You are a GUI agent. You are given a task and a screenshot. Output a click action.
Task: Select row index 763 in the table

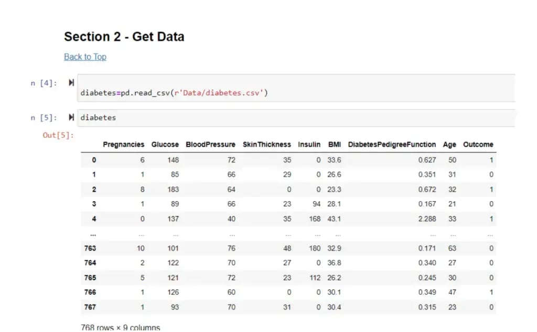(90, 248)
